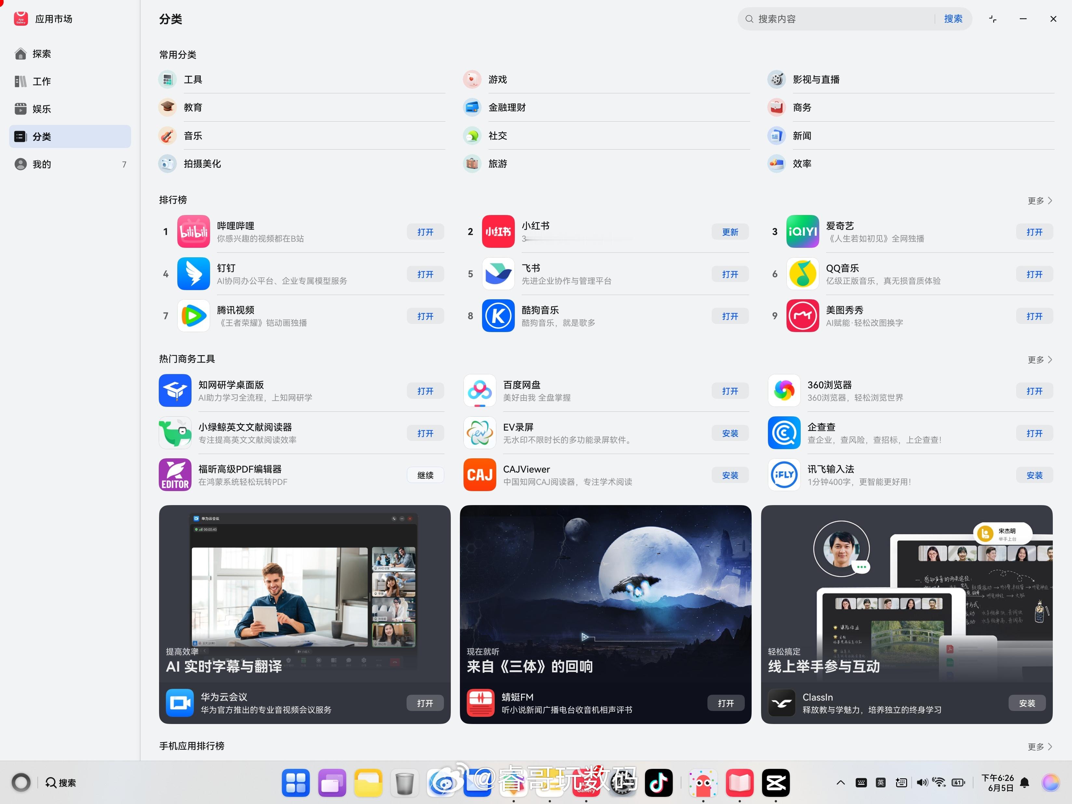Viewport: 1072px width, 804px height.
Task: Go to the 工作 sidebar tab
Action: click(x=70, y=81)
